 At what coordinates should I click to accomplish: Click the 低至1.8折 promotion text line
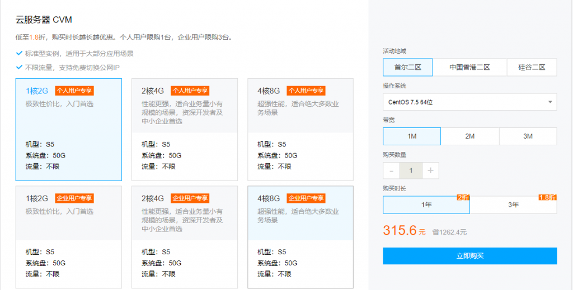(124, 37)
